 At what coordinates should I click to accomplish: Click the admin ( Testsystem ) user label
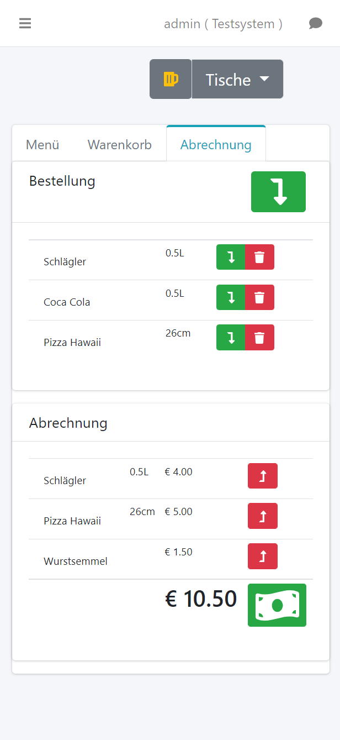(223, 24)
